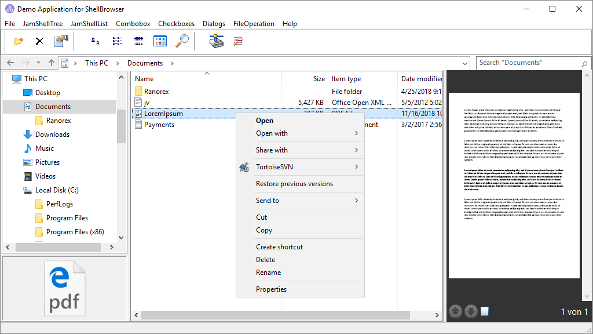Open the Combobox menu
This screenshot has height=334, width=593.
click(133, 23)
